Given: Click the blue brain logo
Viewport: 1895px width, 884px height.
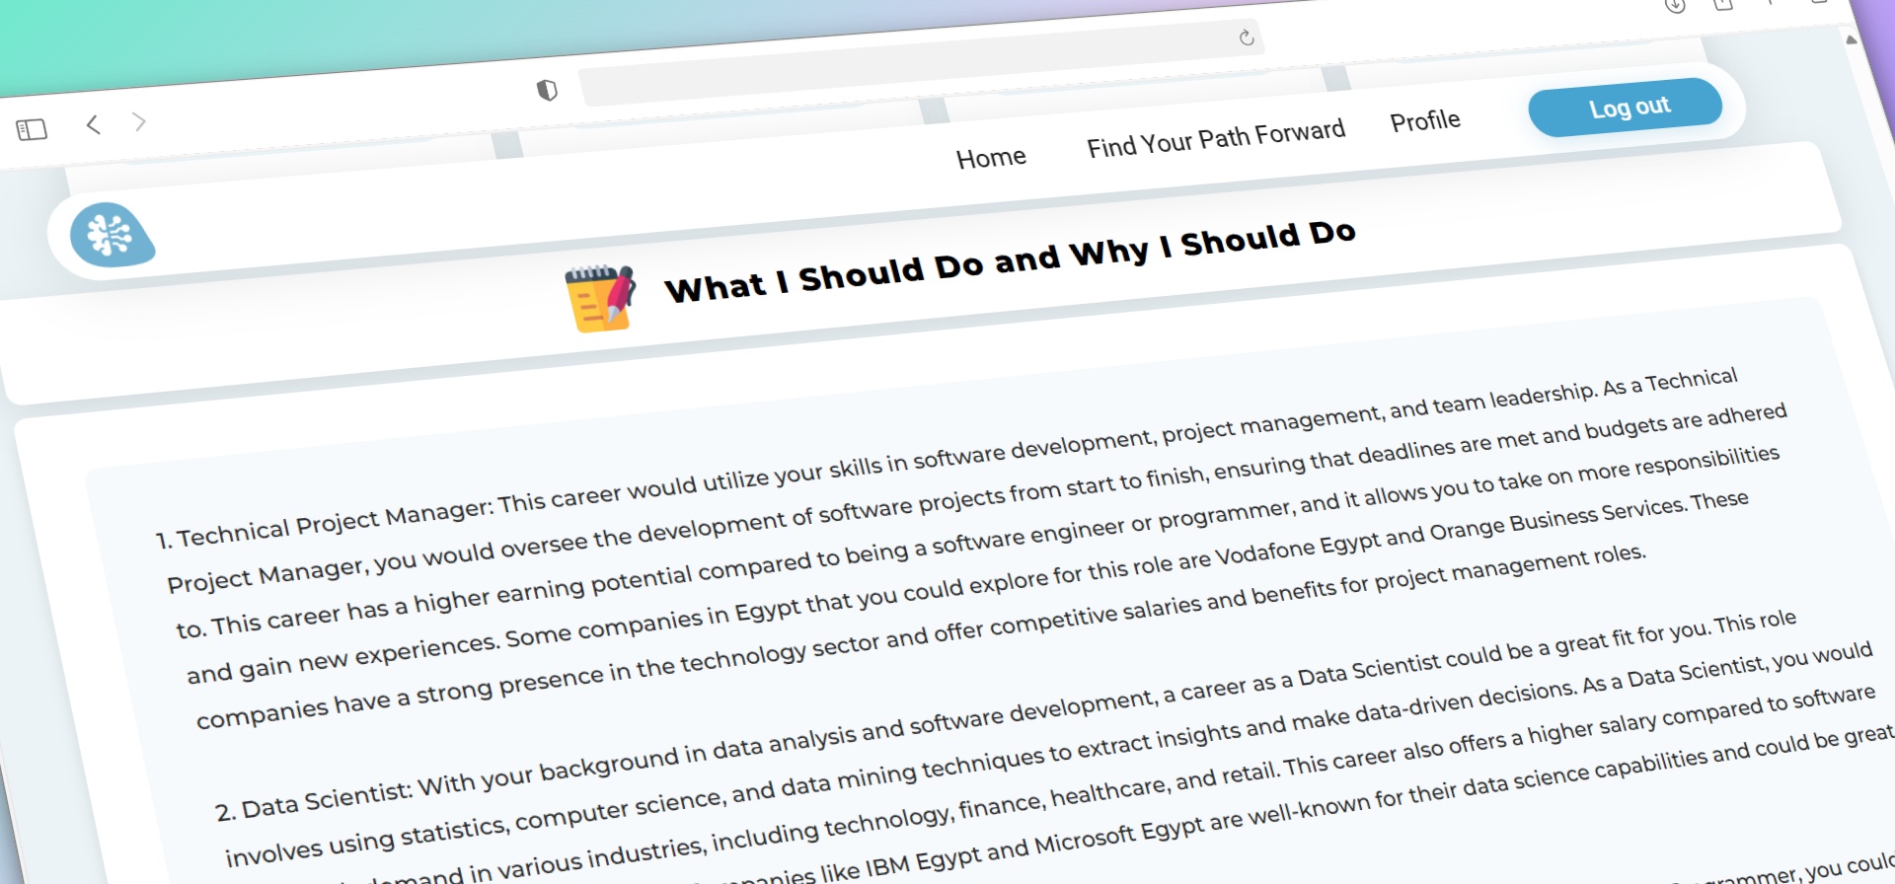Looking at the screenshot, I should (111, 235).
